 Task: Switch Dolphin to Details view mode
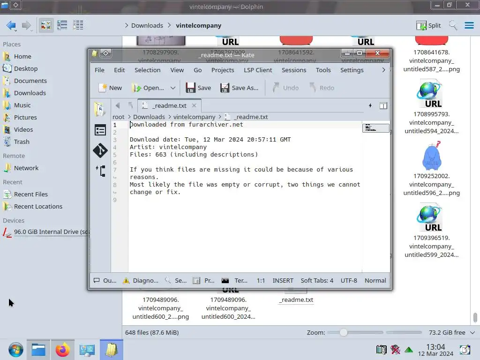click(78, 25)
